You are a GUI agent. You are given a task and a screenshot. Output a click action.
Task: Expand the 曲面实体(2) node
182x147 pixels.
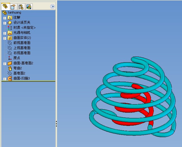[5, 38]
